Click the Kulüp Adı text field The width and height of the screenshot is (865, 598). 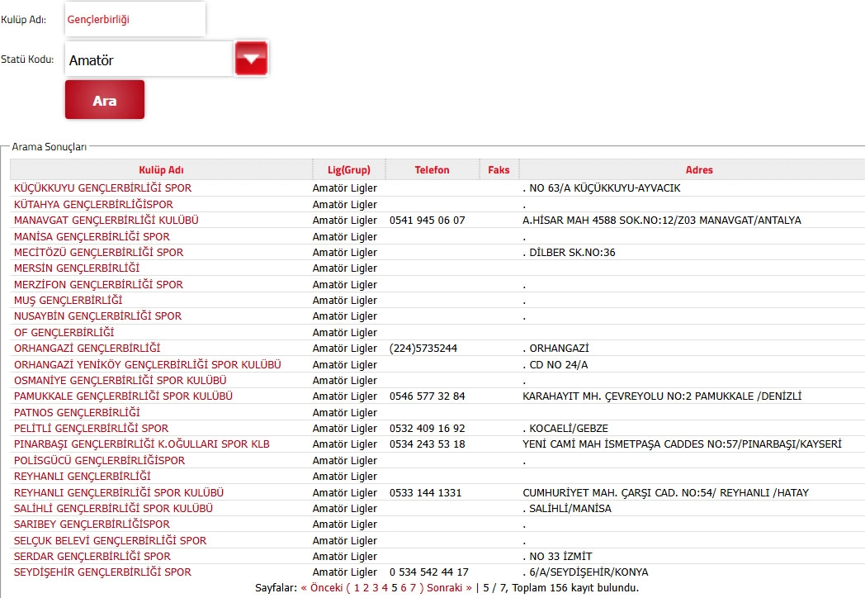tap(135, 19)
